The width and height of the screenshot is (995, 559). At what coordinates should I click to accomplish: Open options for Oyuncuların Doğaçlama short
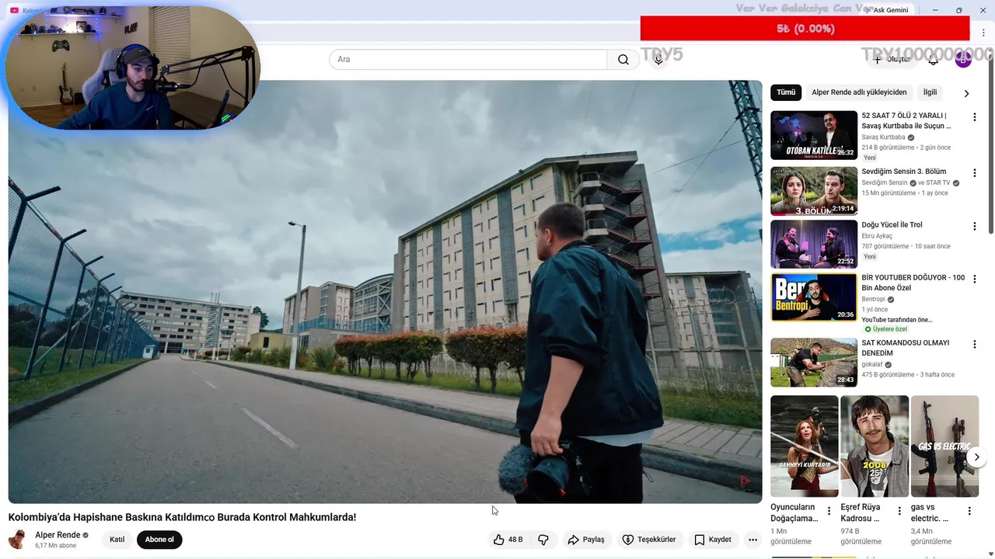[829, 511]
